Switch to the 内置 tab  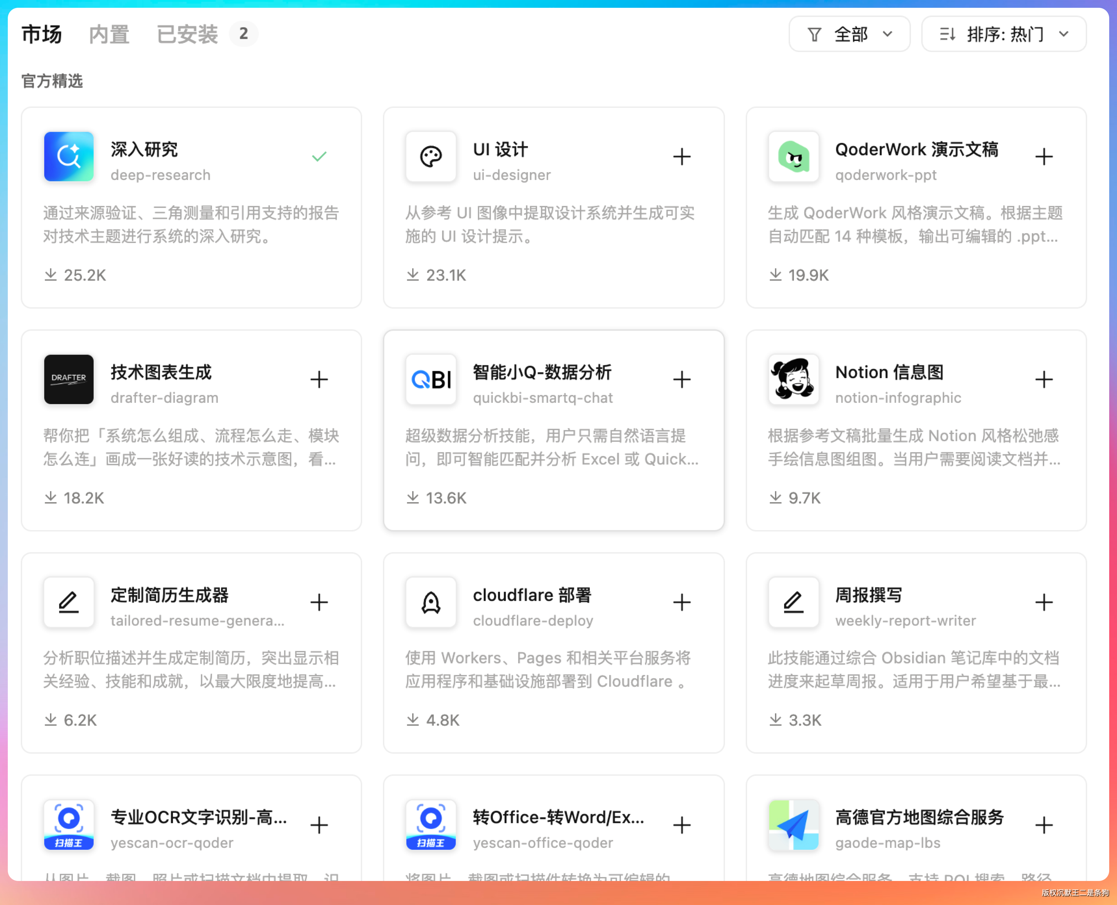tap(109, 34)
